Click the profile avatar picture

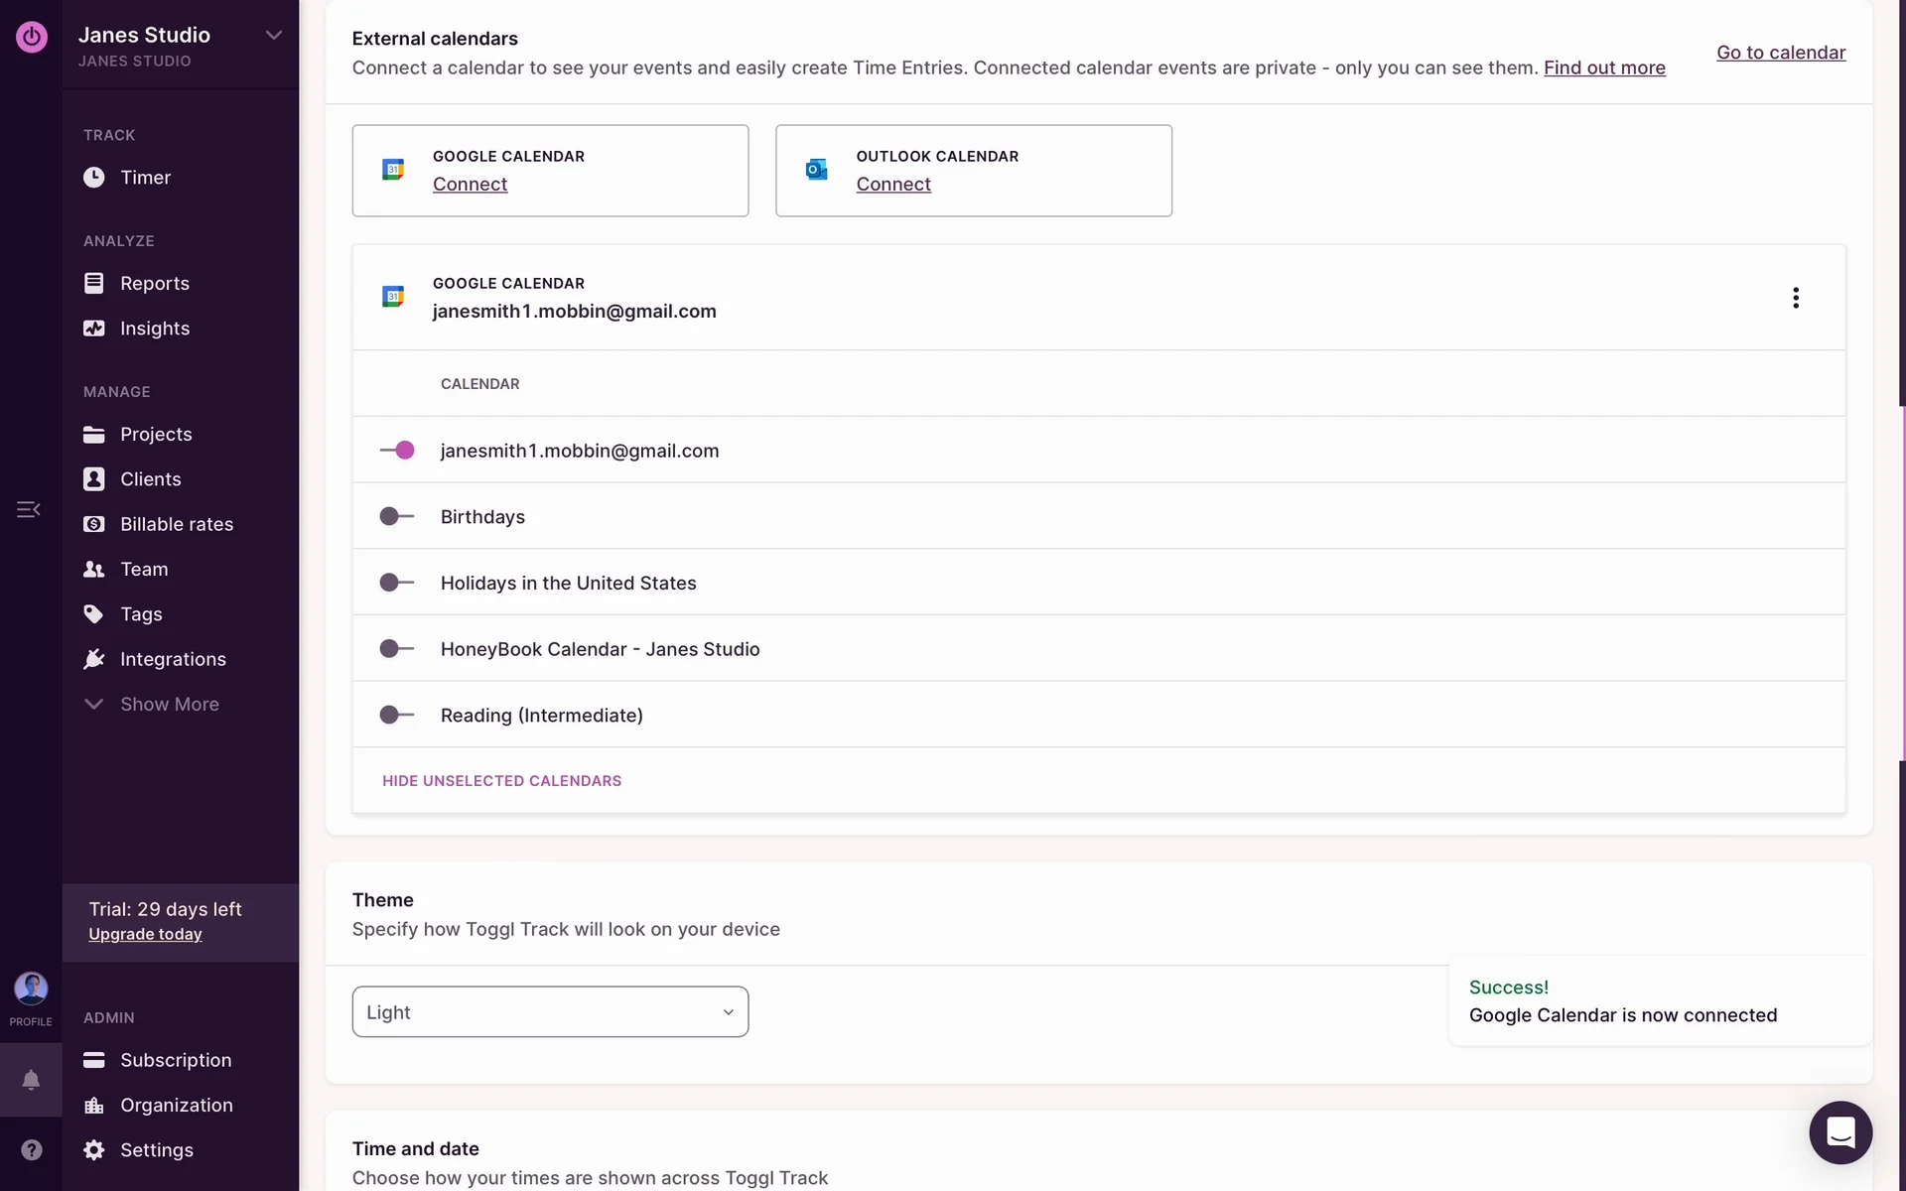[x=31, y=988]
